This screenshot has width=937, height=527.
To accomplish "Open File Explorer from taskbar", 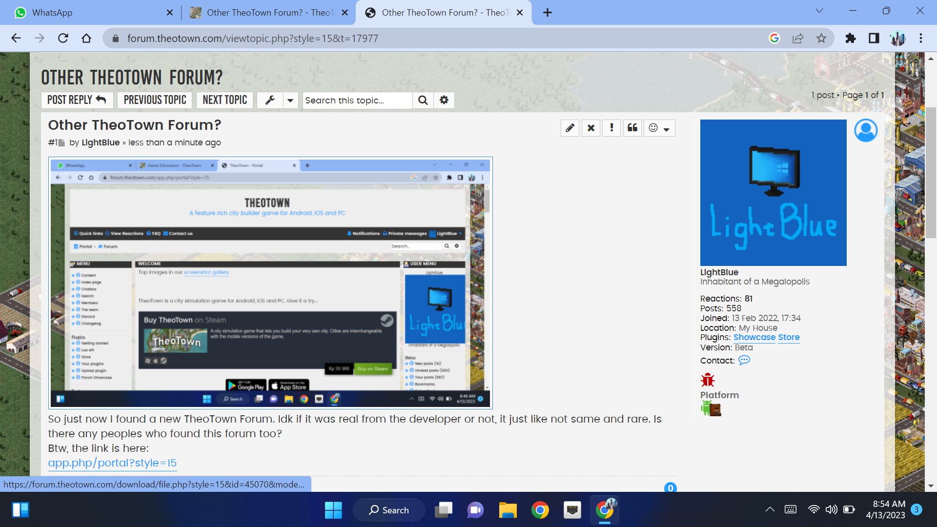I will click(508, 510).
